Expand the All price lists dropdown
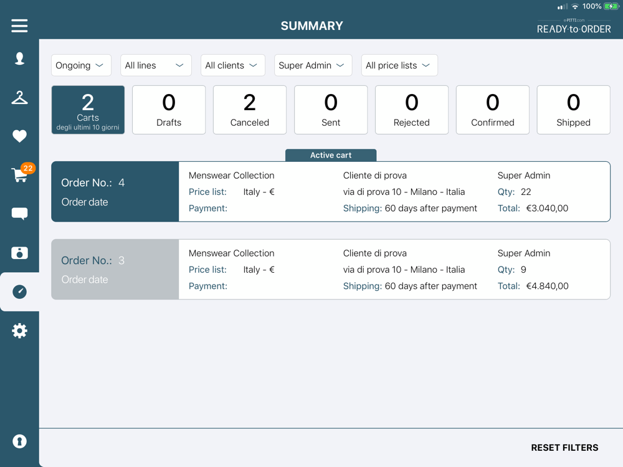 point(399,65)
